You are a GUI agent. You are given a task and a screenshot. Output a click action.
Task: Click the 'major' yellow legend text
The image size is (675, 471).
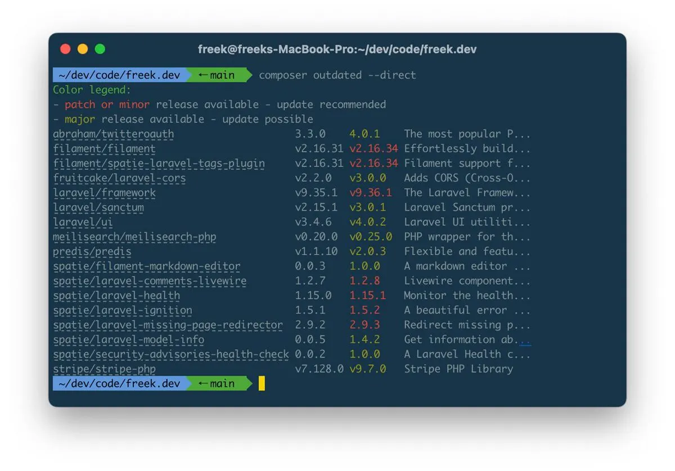coord(80,119)
